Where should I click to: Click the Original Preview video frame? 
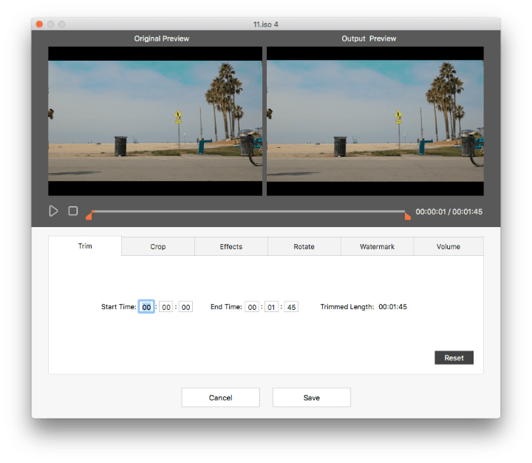click(155, 121)
